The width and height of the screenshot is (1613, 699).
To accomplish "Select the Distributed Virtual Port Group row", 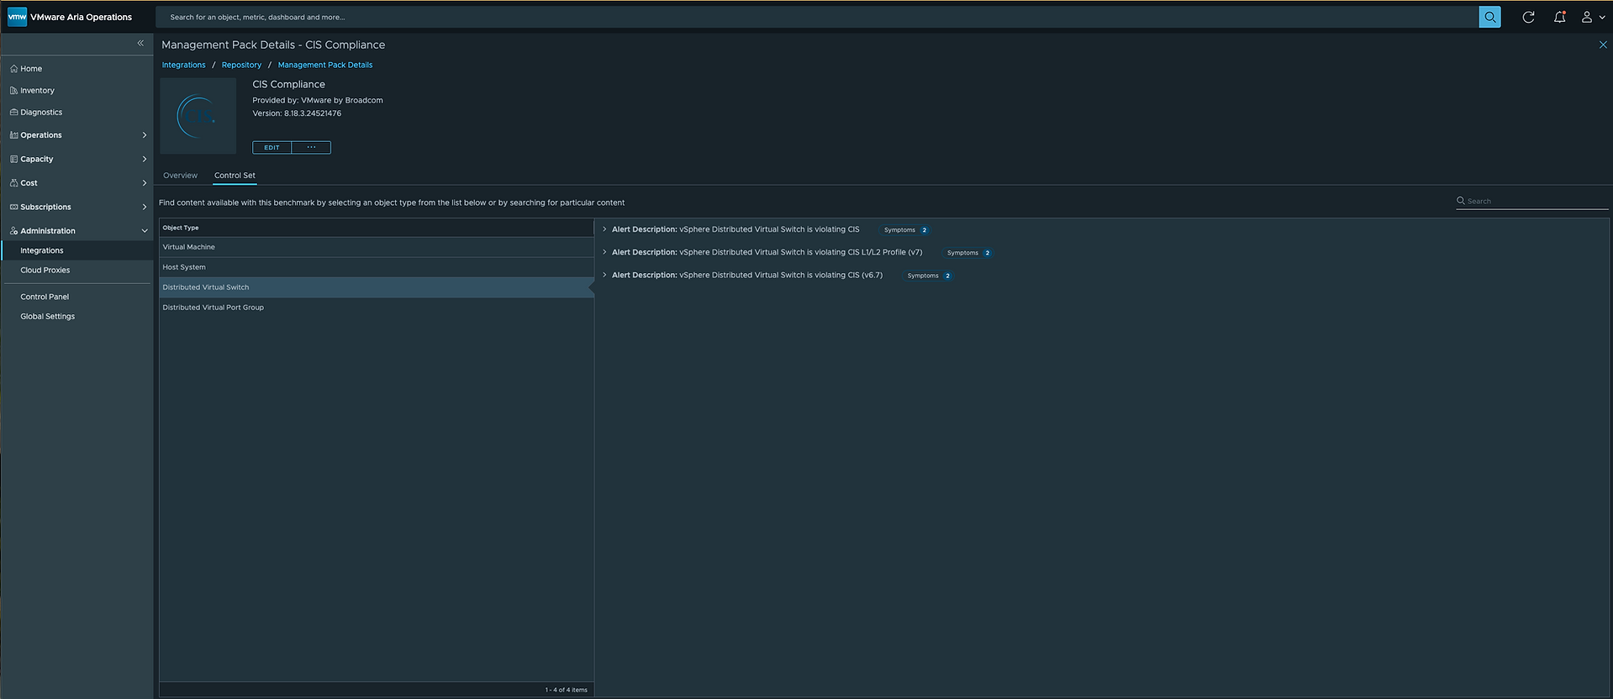I will click(x=377, y=307).
